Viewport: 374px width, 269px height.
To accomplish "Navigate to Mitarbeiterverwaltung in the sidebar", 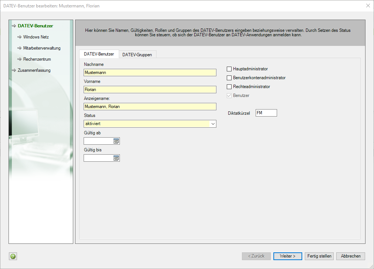I will point(42,48).
